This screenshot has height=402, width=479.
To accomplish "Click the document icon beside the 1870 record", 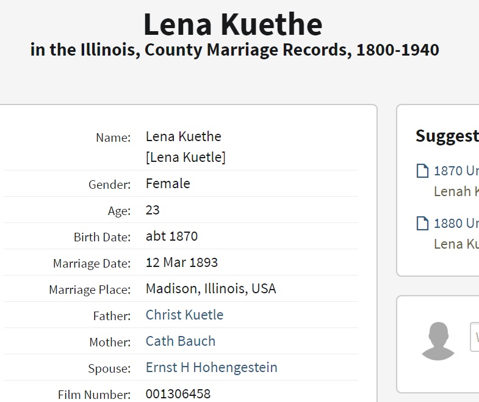I will [422, 171].
